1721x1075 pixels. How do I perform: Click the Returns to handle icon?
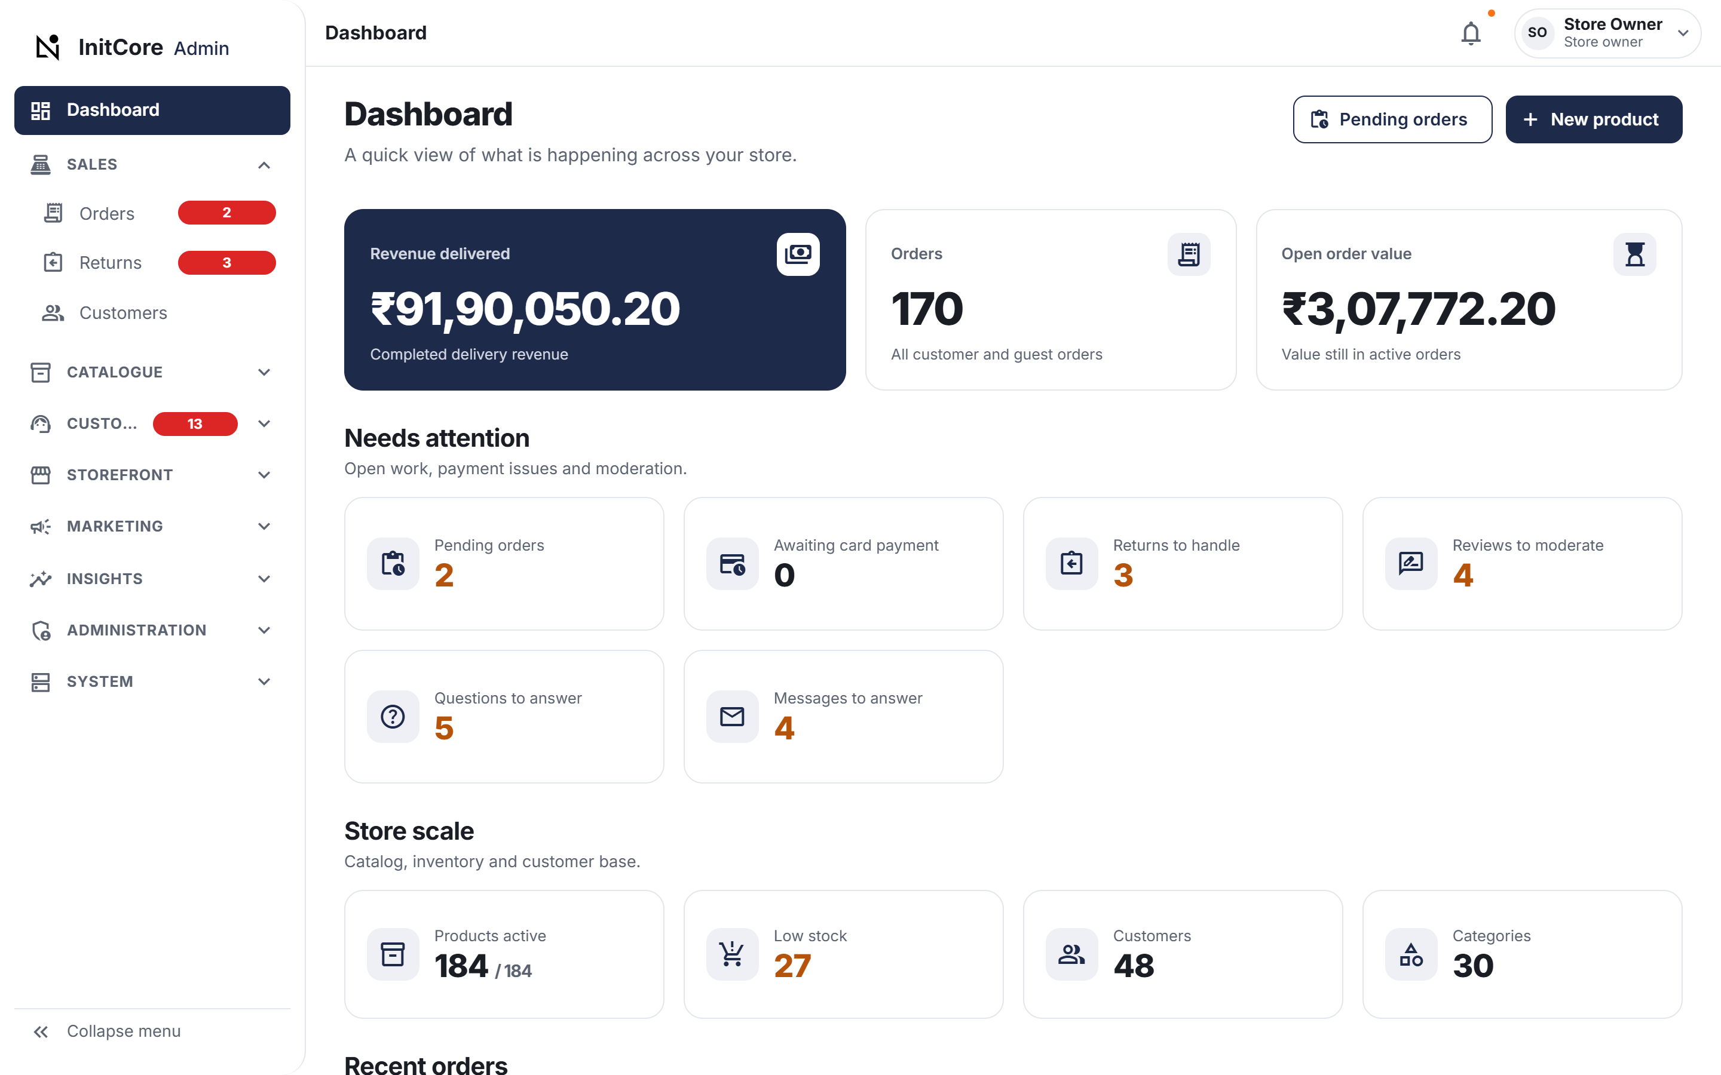[1071, 563]
